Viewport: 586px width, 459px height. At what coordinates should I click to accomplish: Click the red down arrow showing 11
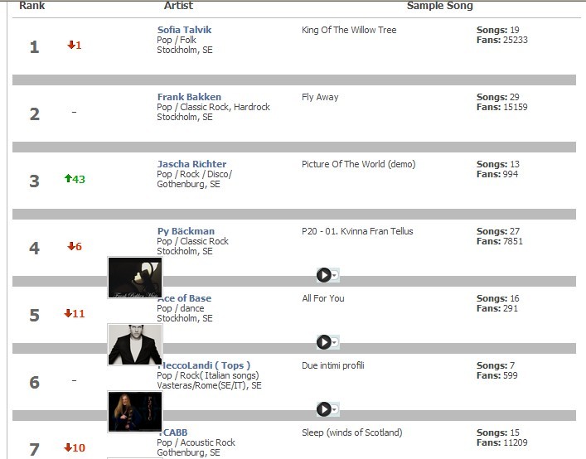click(70, 314)
